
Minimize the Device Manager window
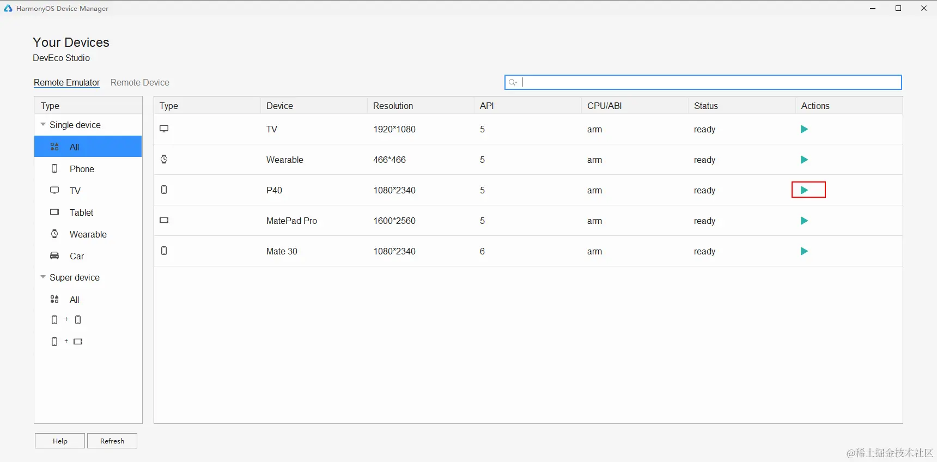pyautogui.click(x=873, y=8)
